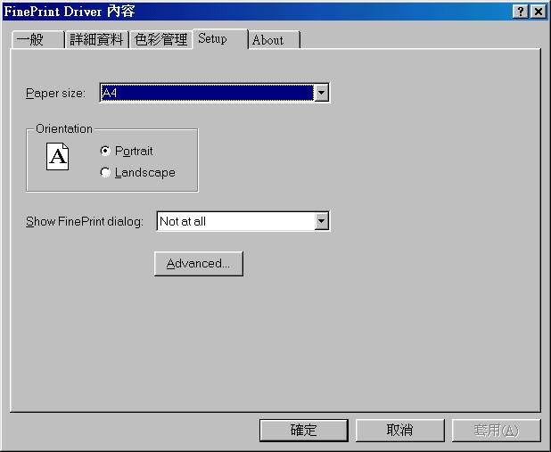Select the Setup tab
This screenshot has width=551, height=452.
point(220,38)
